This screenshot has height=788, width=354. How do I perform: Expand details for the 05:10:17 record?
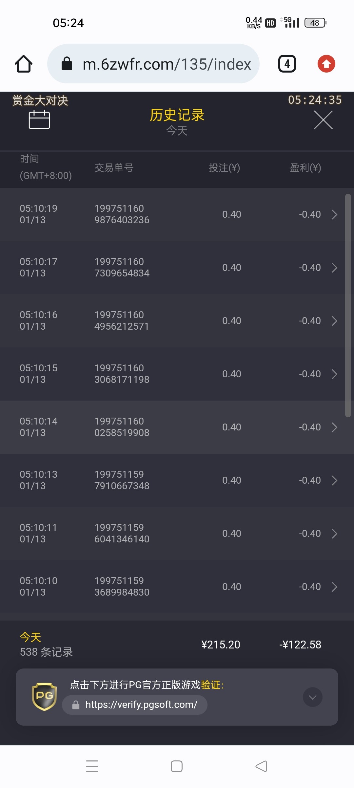pos(334,268)
